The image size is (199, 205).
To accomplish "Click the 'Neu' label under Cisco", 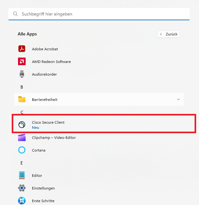I will point(35,127).
